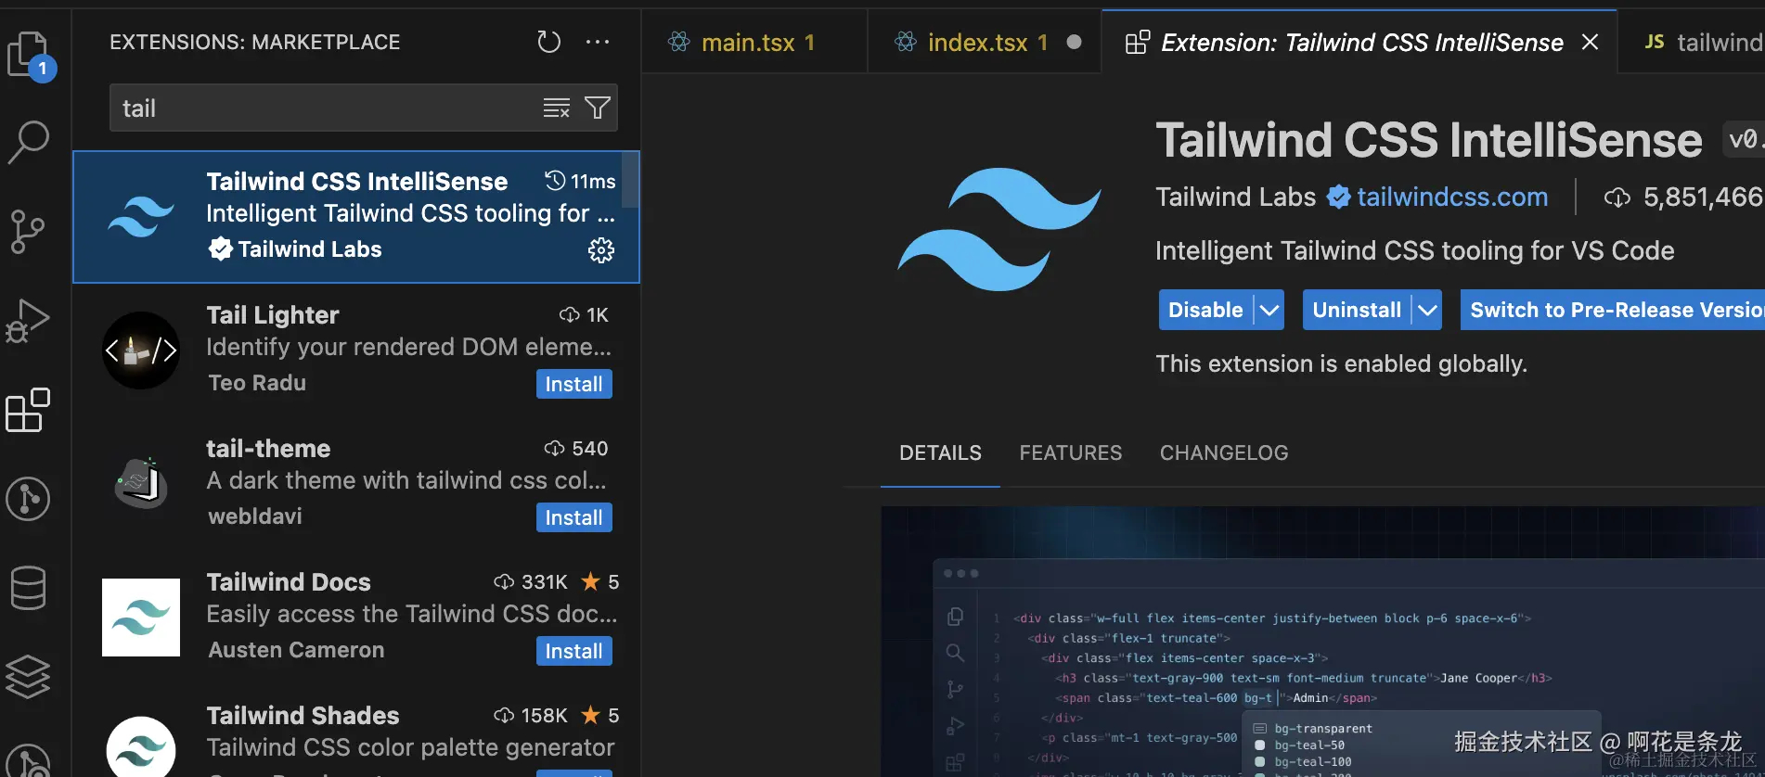Select the CHANGELOG tab
The width and height of the screenshot is (1765, 777).
[x=1224, y=453]
